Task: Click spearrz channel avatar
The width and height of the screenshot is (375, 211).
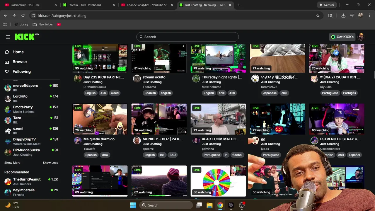Action: pyautogui.click(x=137, y=140)
